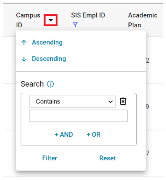Open the Search info tooltip icon
166x180 pixels.
pyautogui.click(x=50, y=84)
